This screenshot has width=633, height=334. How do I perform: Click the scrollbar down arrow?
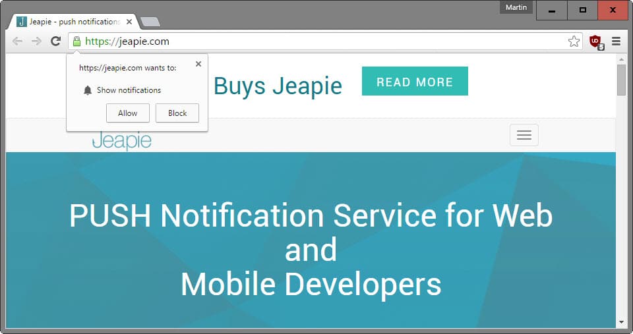point(621,322)
